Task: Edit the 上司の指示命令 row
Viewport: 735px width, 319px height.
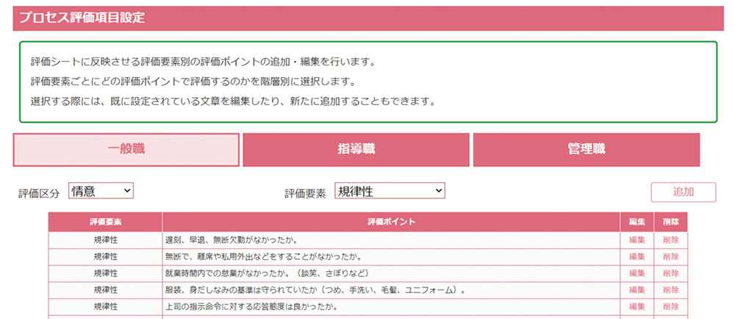Action: tap(637, 306)
